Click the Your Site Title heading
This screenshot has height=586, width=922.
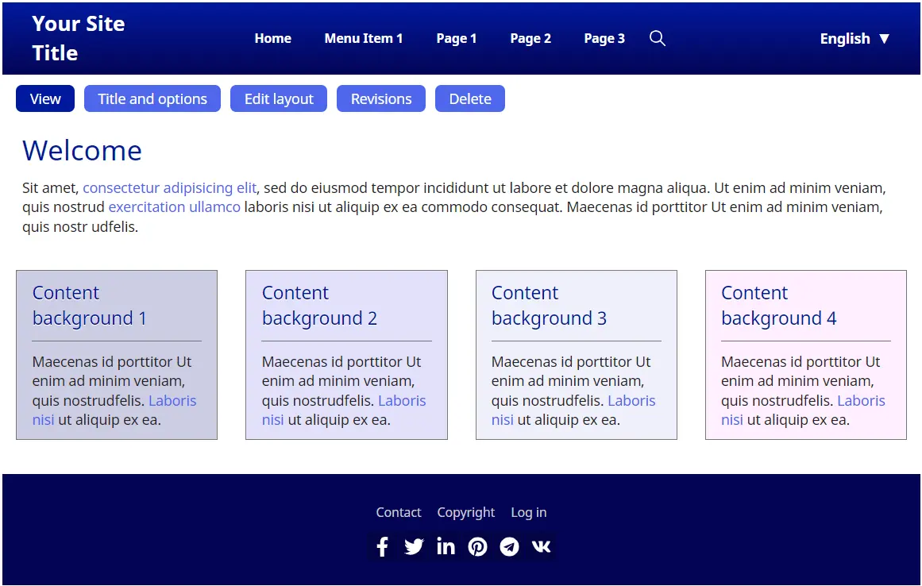(x=78, y=38)
